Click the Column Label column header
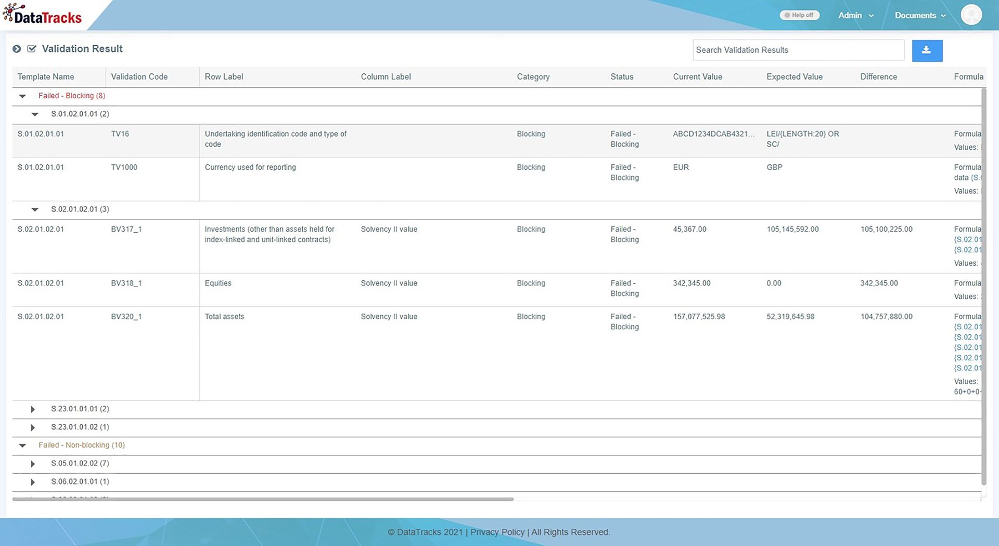This screenshot has height=546, width=999. (386, 76)
